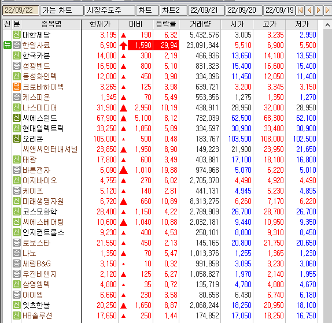Viewport: 332px width, 323px height.
Task: Click the news badge beside 한일사료
Action: [x=7, y=45]
